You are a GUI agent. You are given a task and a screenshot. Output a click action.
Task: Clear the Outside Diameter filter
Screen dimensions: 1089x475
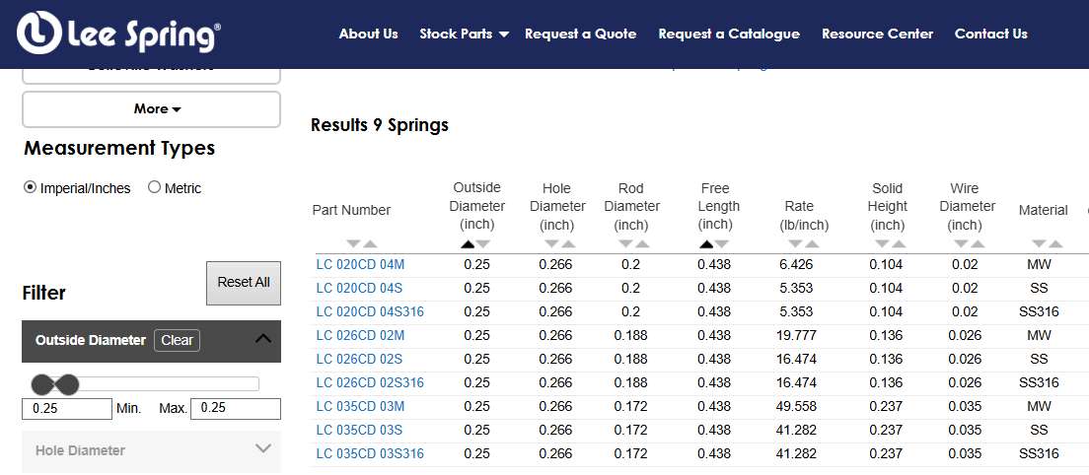pyautogui.click(x=178, y=340)
